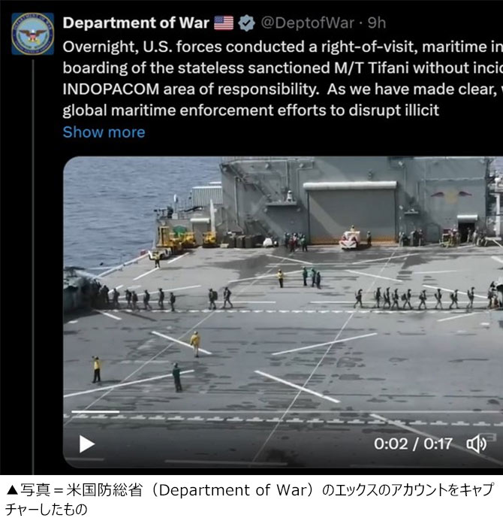This screenshot has width=503, height=530.
Task: Open the Department of War display name
Action: click(136, 23)
